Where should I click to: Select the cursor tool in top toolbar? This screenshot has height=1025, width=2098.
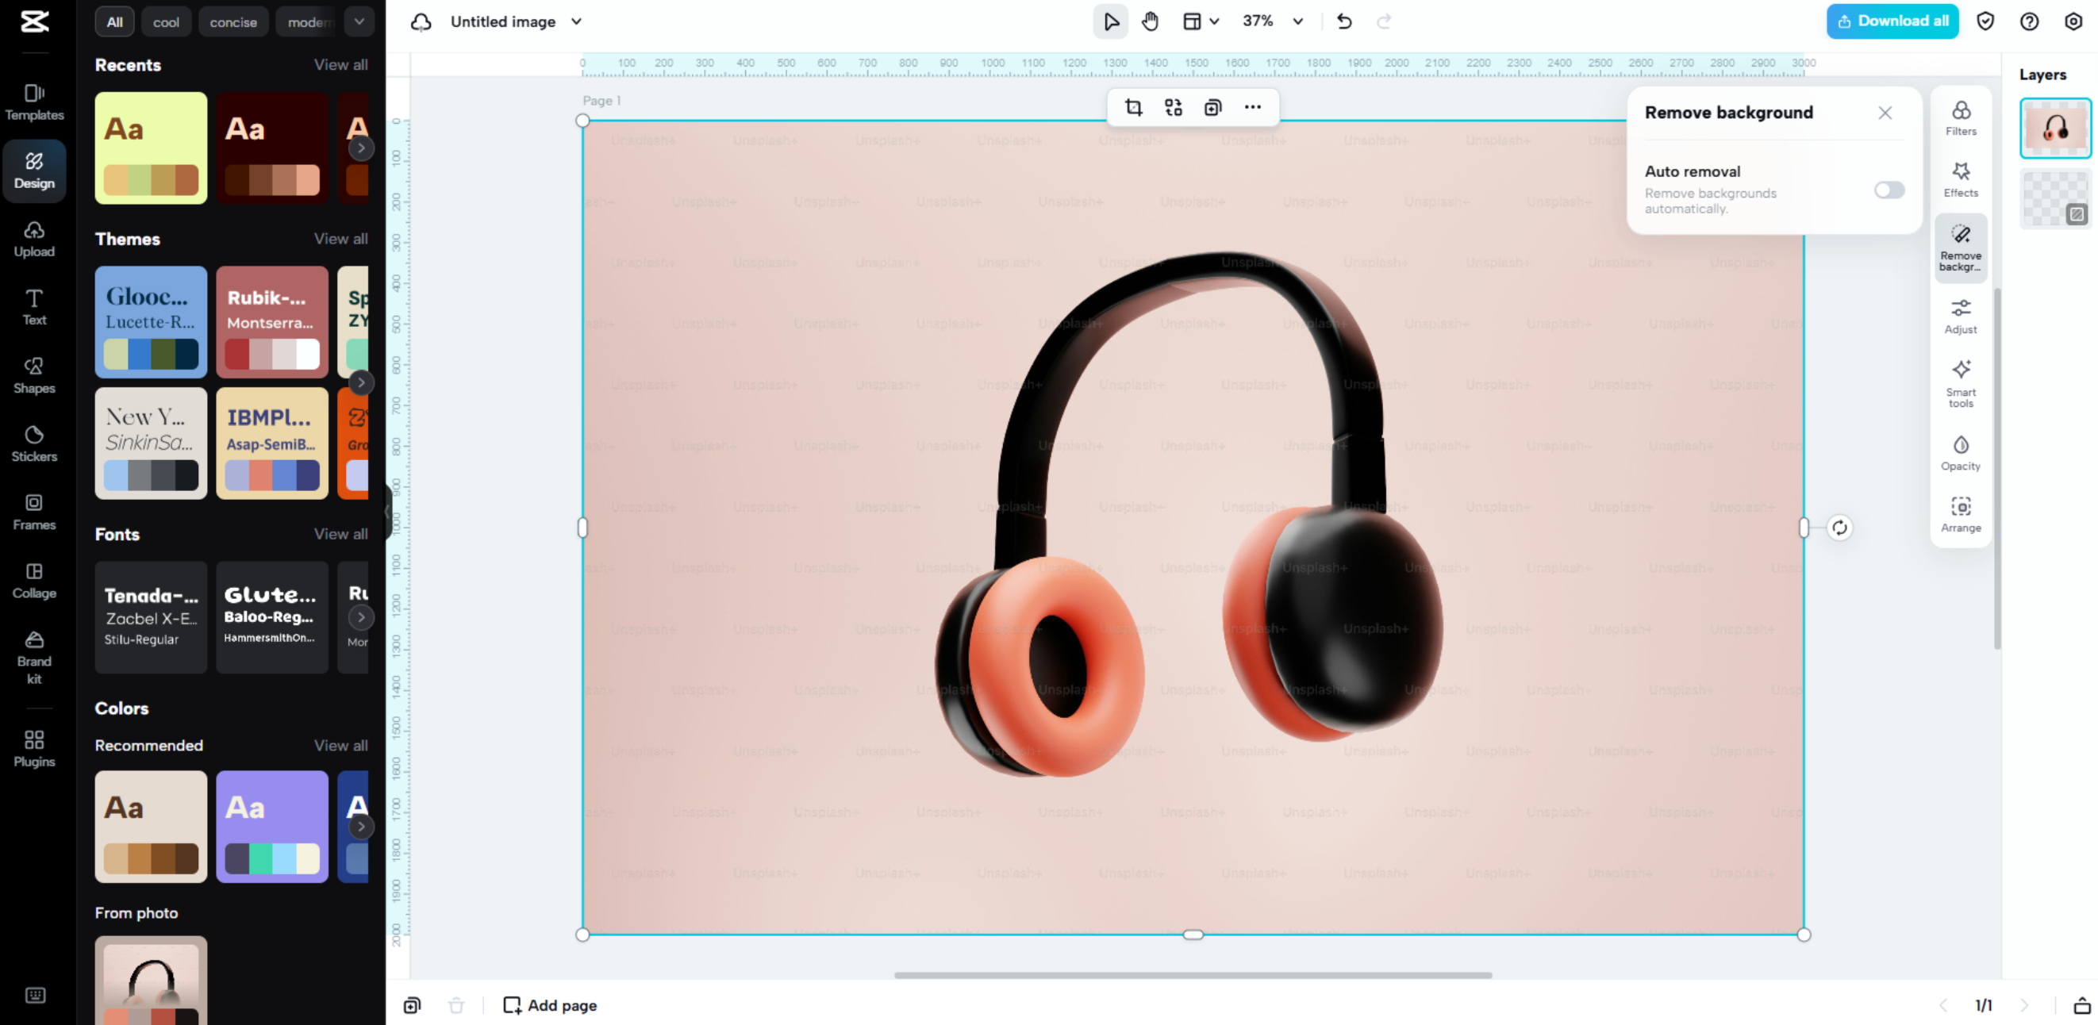(1110, 21)
